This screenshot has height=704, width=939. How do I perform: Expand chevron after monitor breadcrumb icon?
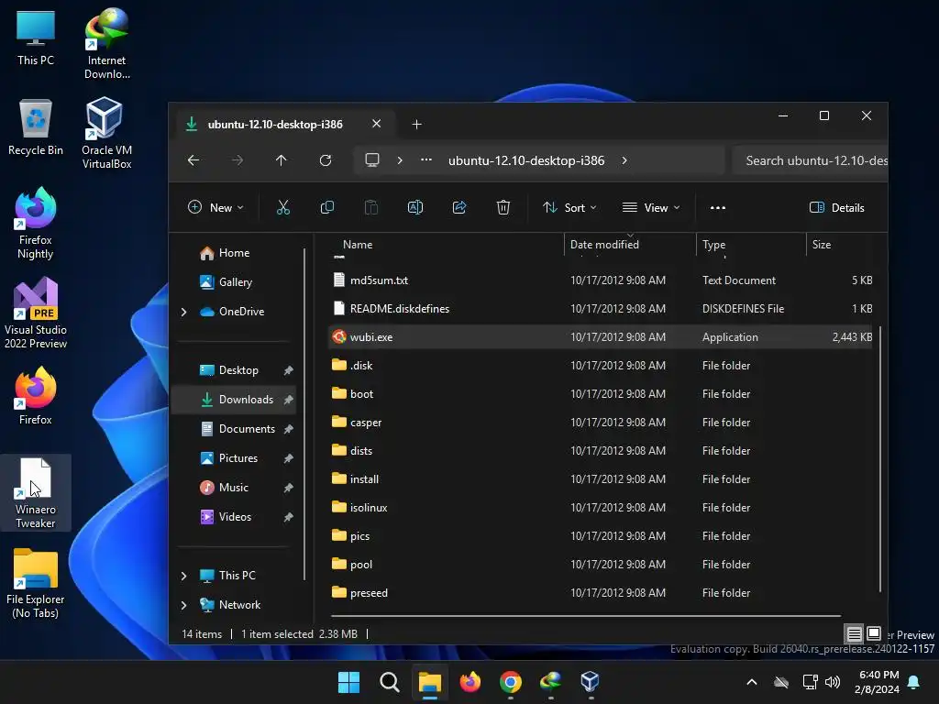tap(400, 160)
